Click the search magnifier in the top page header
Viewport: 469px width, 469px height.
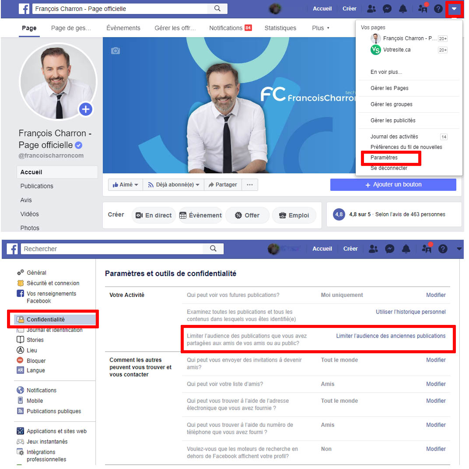tap(217, 9)
